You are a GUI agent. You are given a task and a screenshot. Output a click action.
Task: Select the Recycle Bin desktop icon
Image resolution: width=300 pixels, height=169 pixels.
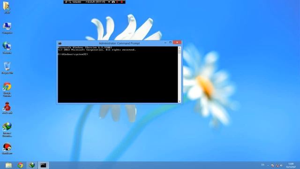click(7, 68)
